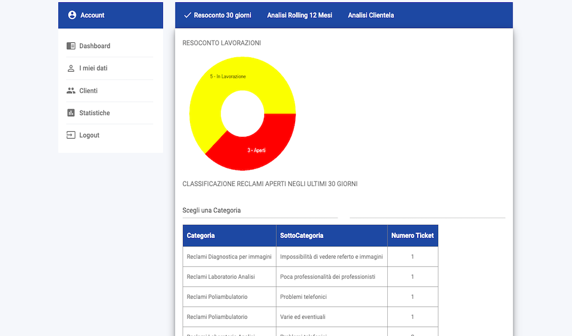
Task: Open the Statistiche menu link
Action: (94, 113)
